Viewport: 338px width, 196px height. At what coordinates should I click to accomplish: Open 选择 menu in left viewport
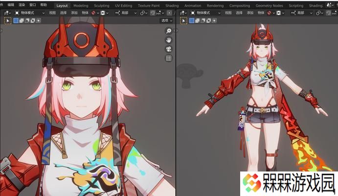click(63, 13)
